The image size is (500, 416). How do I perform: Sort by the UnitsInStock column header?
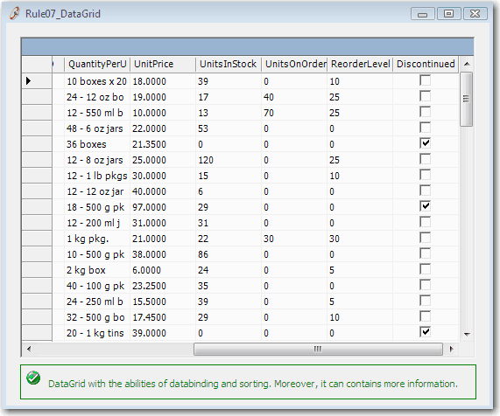click(x=229, y=64)
